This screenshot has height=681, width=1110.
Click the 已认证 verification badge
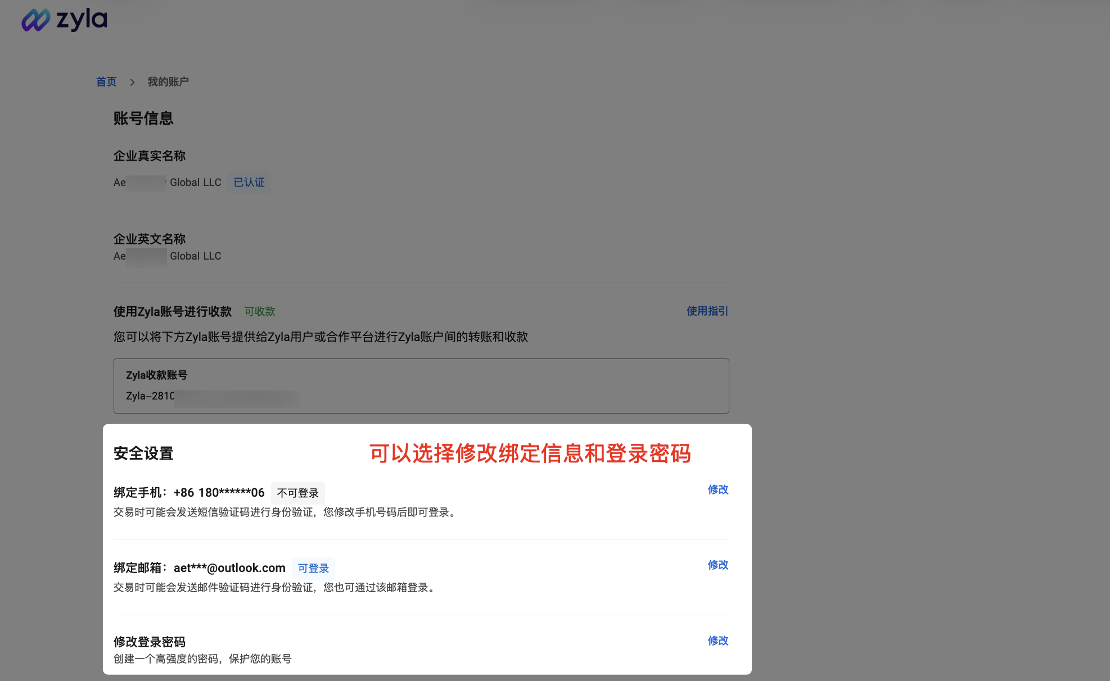coord(248,182)
